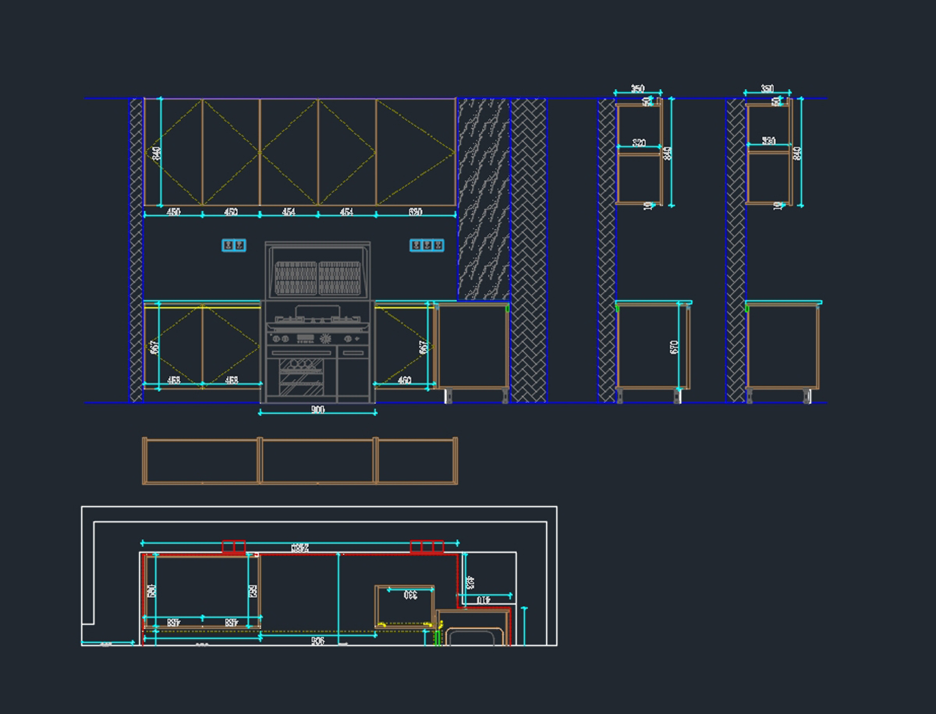The width and height of the screenshot is (936, 714).
Task: Select the 630 upper cabinet width dimension
Action: point(415,212)
